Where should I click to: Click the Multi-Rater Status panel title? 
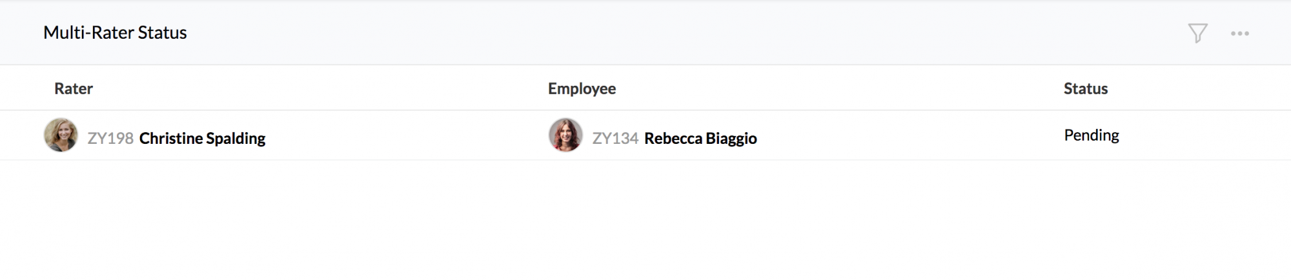pyautogui.click(x=115, y=33)
